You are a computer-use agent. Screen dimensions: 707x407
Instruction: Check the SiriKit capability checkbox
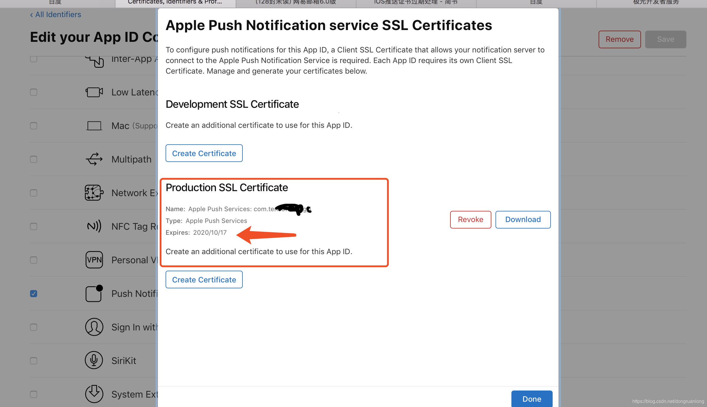[34, 361]
